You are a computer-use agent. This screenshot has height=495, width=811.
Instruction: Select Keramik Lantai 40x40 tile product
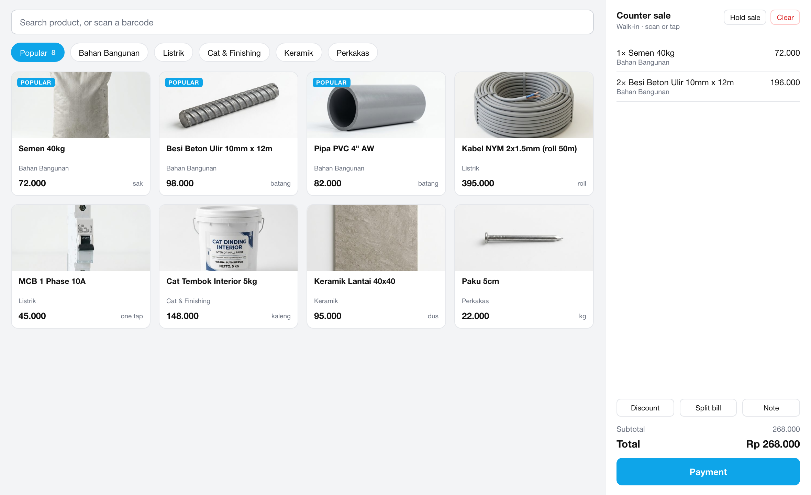[376, 266]
